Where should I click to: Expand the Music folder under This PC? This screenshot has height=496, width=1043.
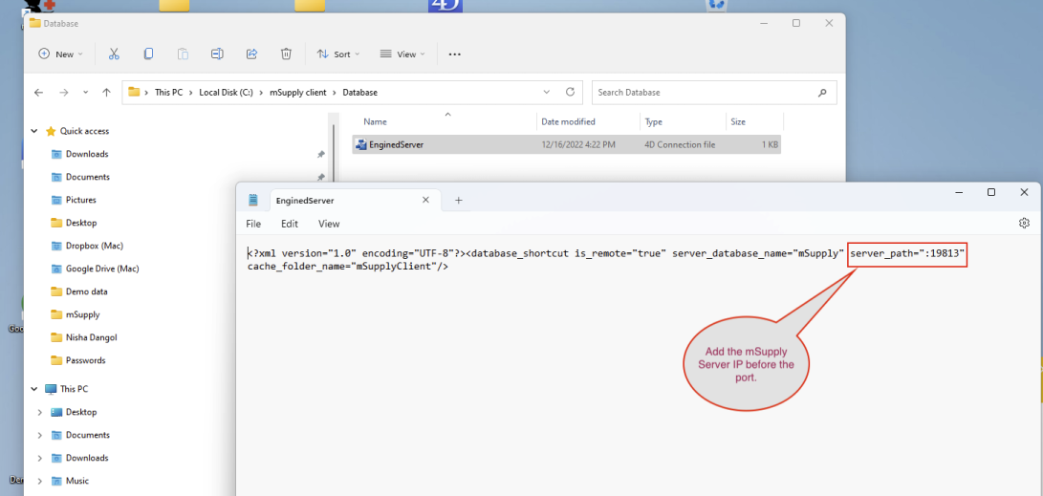(x=39, y=481)
